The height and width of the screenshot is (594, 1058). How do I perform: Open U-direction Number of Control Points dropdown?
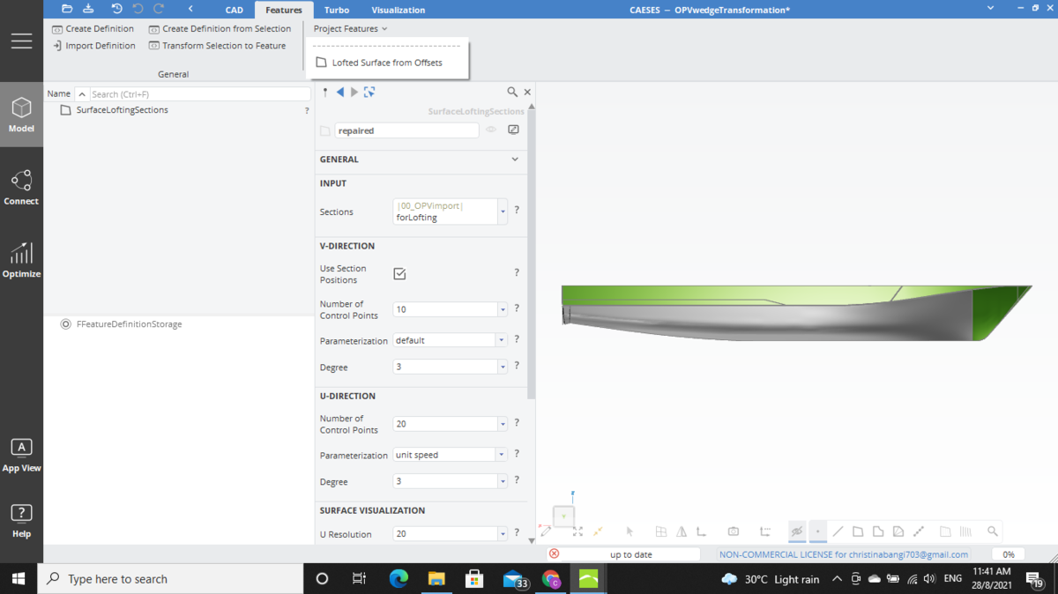(503, 424)
